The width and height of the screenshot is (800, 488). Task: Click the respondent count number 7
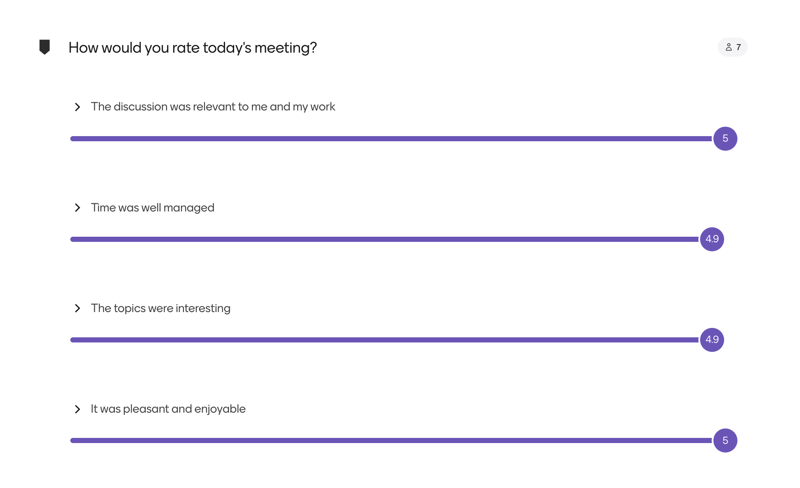point(738,47)
